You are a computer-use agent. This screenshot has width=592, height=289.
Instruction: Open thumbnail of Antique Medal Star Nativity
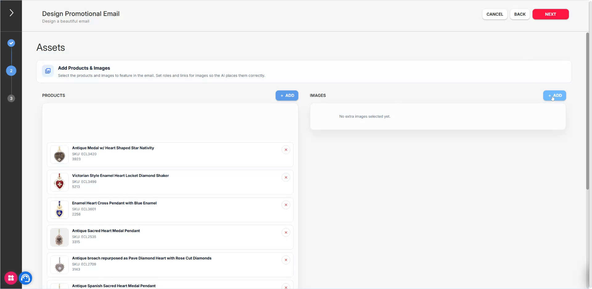60,155
